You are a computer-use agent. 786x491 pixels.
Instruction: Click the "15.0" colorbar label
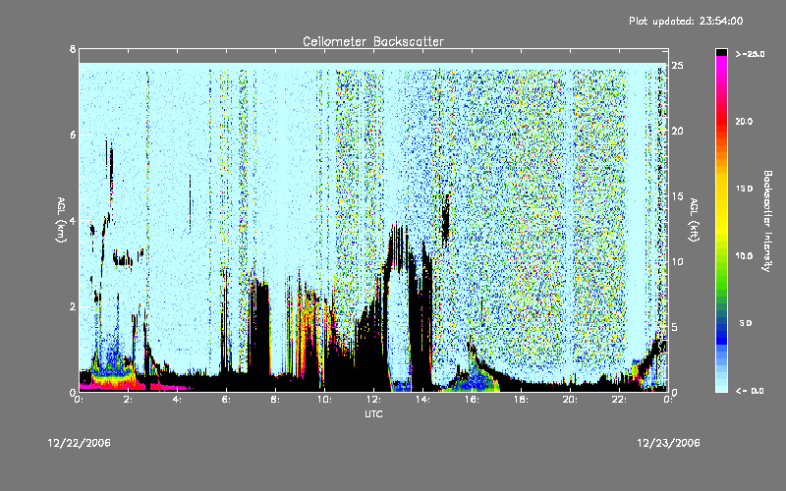click(744, 189)
